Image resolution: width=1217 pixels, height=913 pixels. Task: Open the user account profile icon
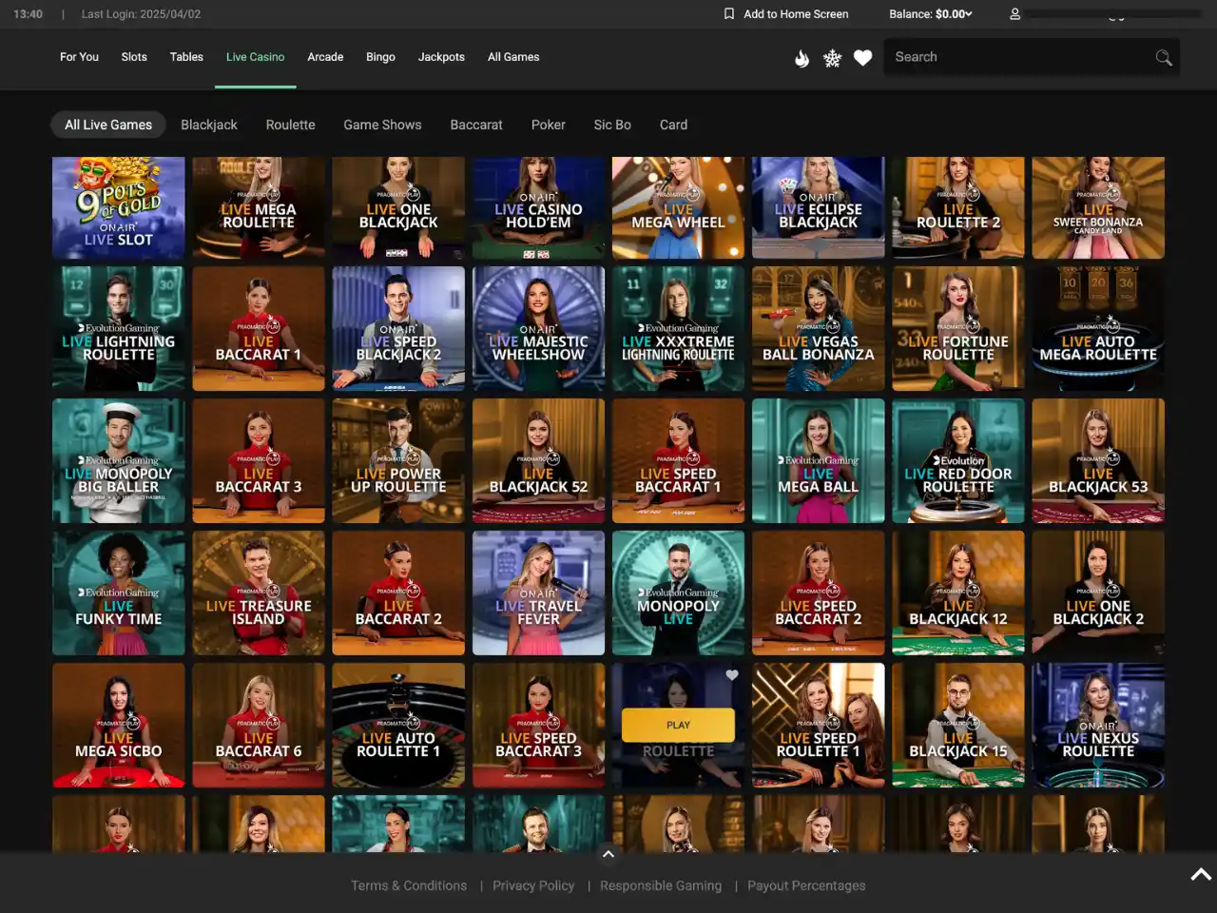(x=1014, y=14)
